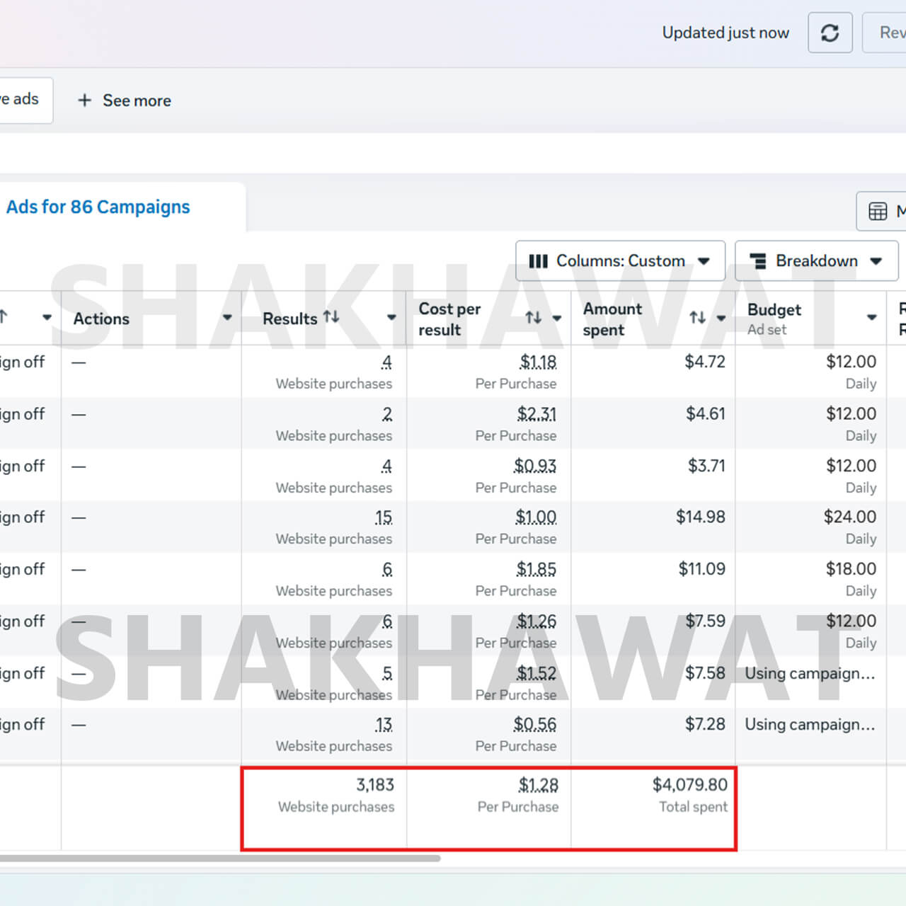Open the Cost per result column menu arrow
This screenshot has width=906, height=906.
click(x=557, y=319)
